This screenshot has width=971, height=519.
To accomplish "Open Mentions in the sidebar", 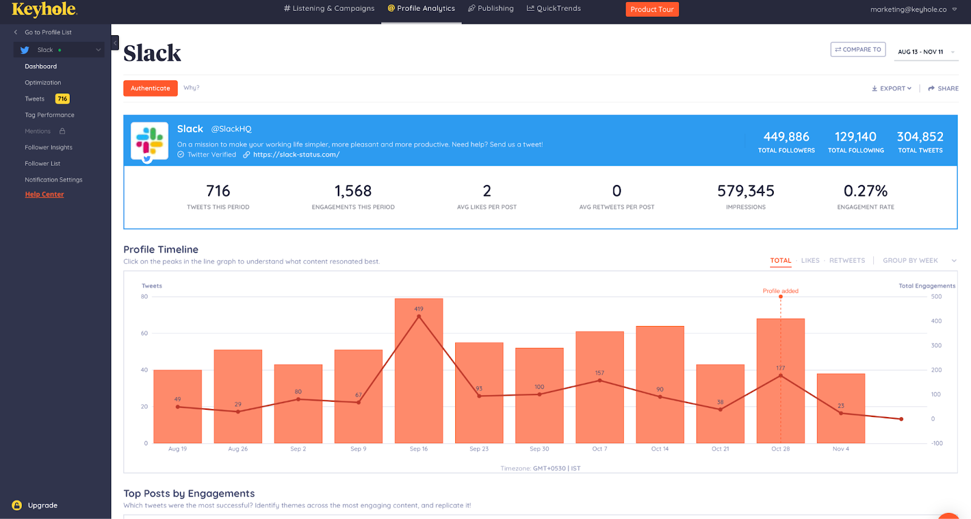I will (38, 131).
